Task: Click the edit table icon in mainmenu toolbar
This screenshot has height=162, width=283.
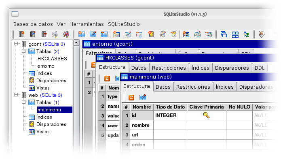Action: (142, 97)
